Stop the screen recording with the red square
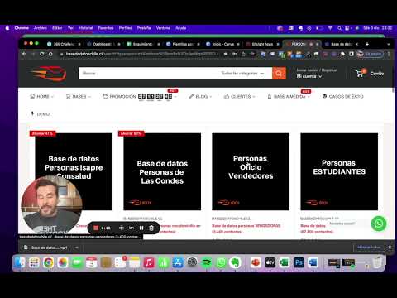 coord(96,228)
